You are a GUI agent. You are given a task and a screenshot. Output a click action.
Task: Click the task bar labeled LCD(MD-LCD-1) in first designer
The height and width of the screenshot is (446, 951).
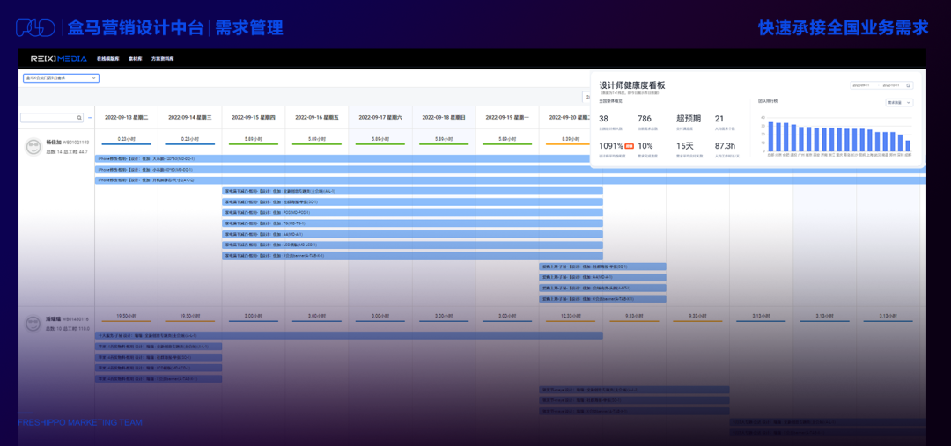click(x=412, y=245)
